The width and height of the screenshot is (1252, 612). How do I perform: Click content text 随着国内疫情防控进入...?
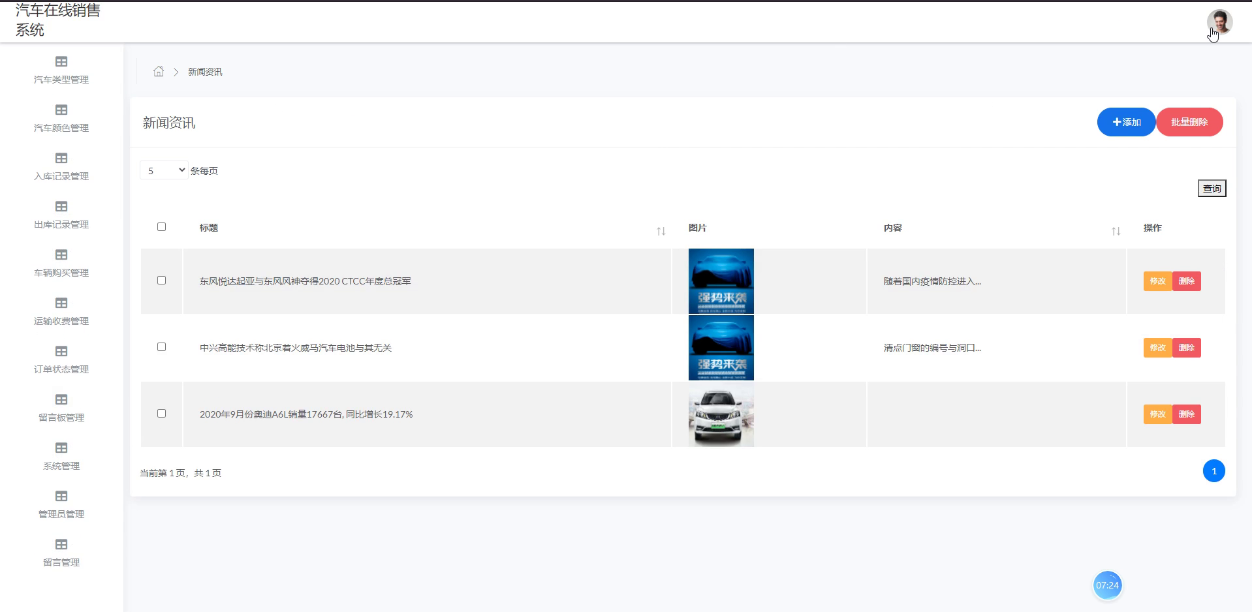pyautogui.click(x=932, y=281)
